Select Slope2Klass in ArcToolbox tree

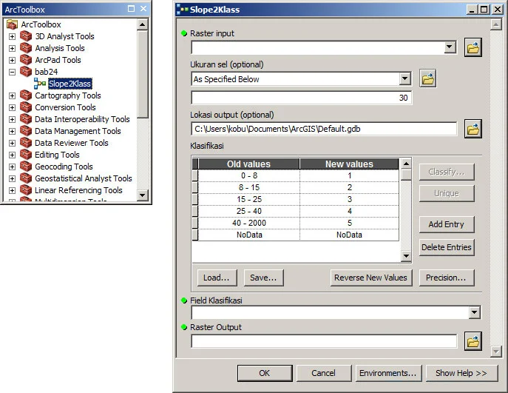pyautogui.click(x=70, y=84)
